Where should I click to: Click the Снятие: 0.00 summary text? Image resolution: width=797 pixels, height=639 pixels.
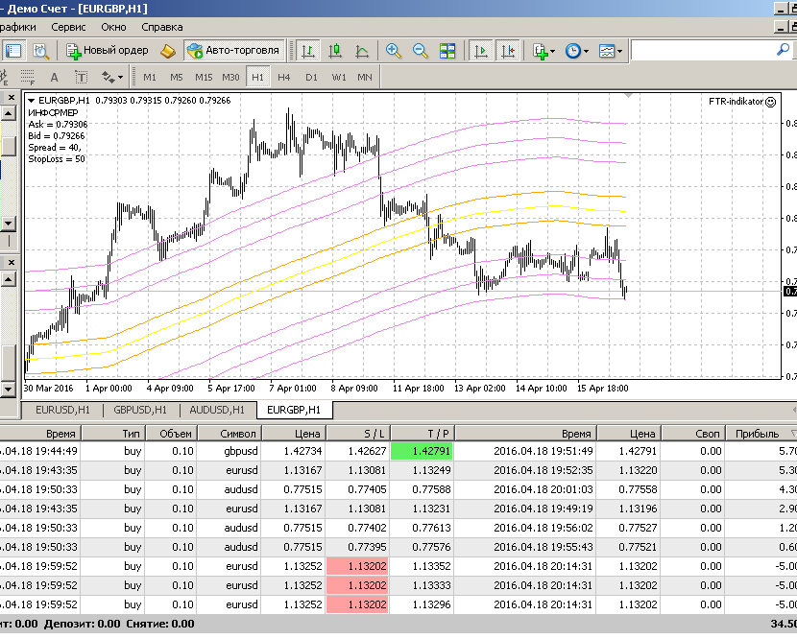160,624
